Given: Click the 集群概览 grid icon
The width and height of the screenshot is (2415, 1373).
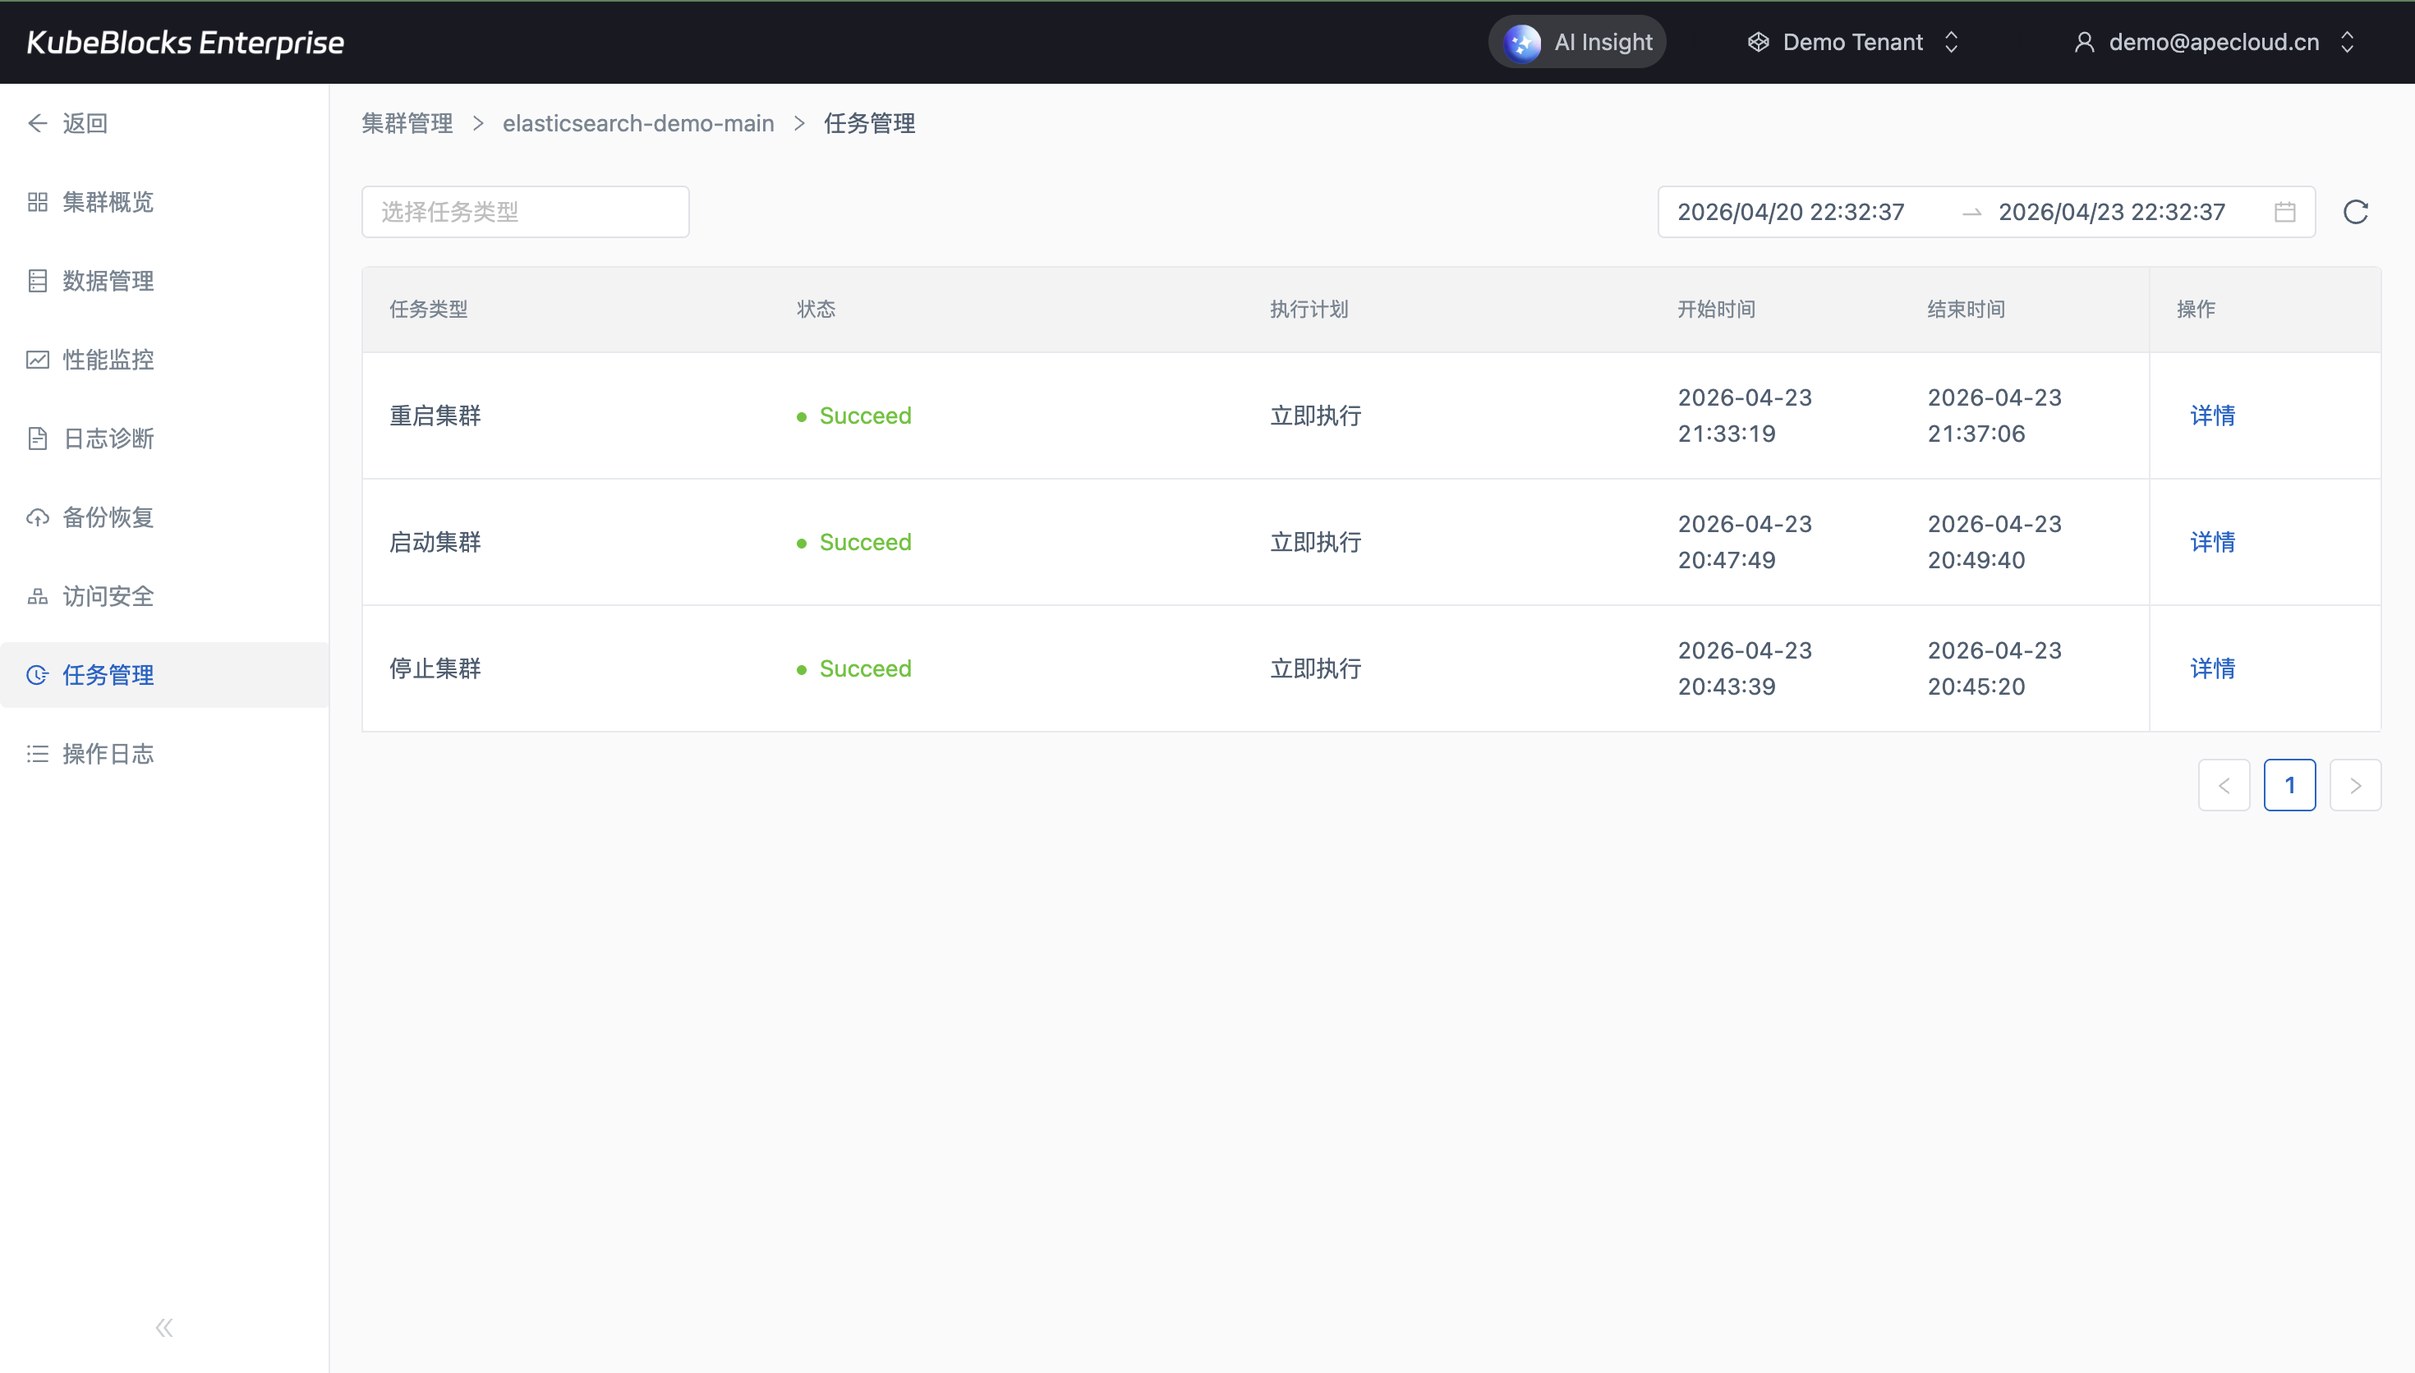Looking at the screenshot, I should (38, 203).
